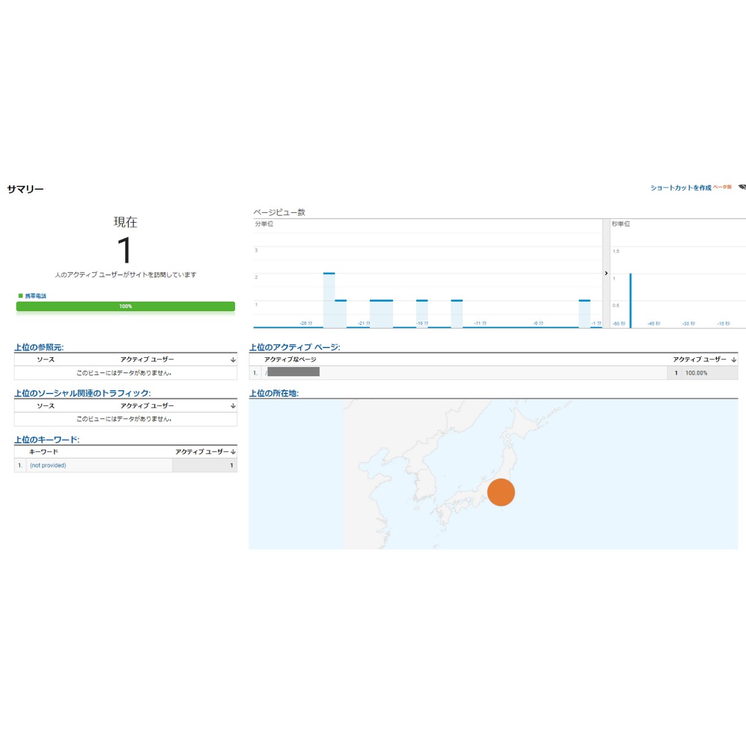Click ソース header in ソーシャル関連のトラフィック table
The width and height of the screenshot is (746, 734).
46,406
